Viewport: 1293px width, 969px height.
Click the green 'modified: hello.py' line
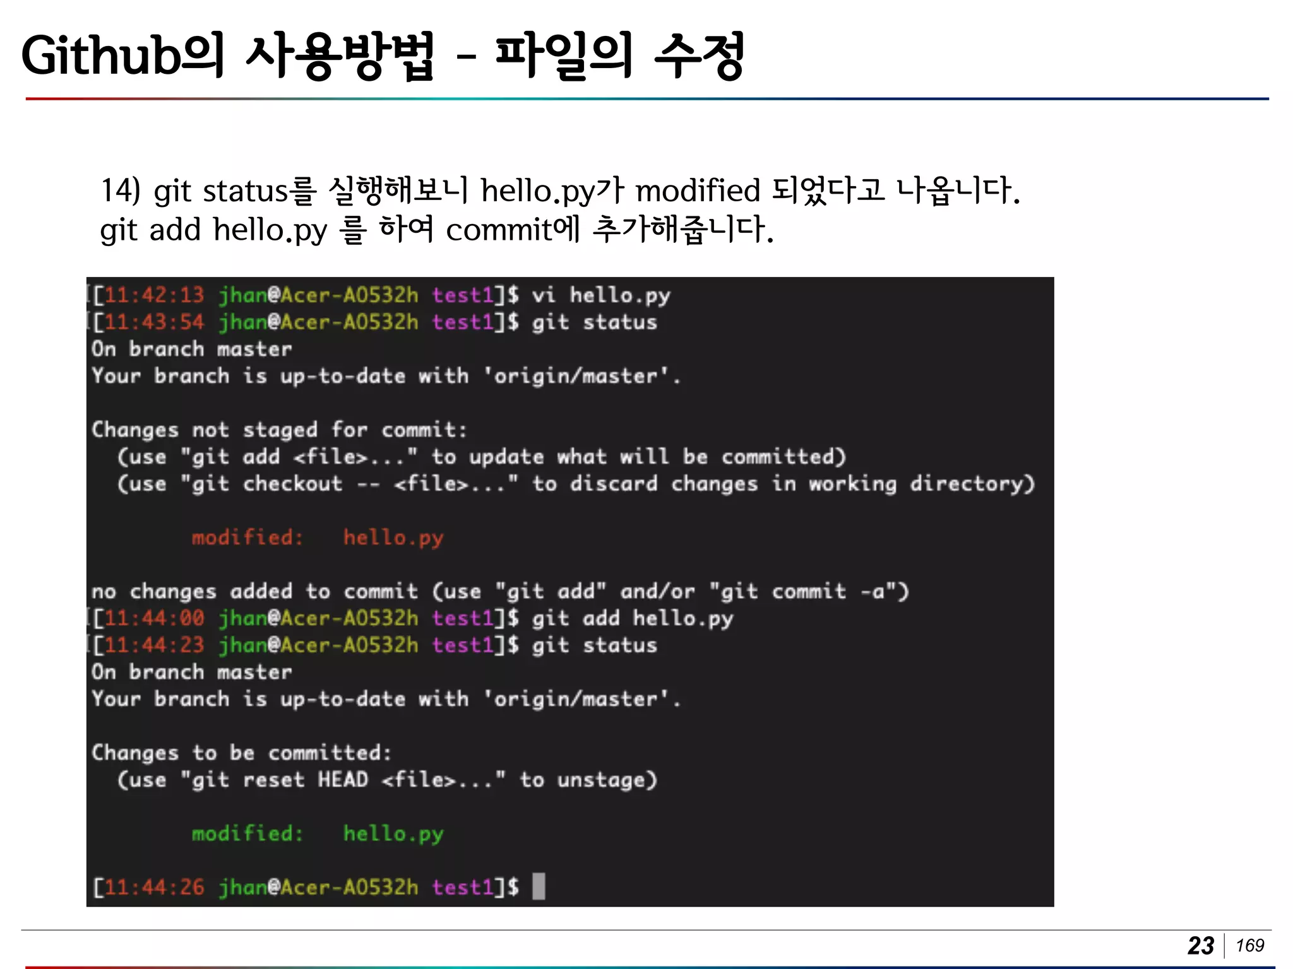318,833
